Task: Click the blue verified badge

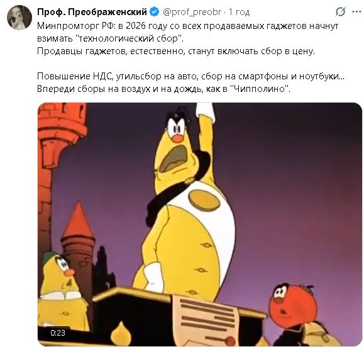Action: click(155, 11)
